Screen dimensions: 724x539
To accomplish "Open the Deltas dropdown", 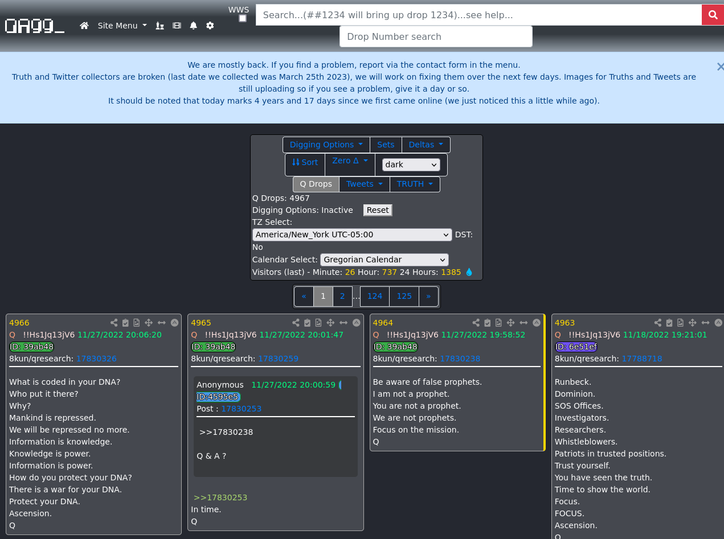I will point(426,145).
